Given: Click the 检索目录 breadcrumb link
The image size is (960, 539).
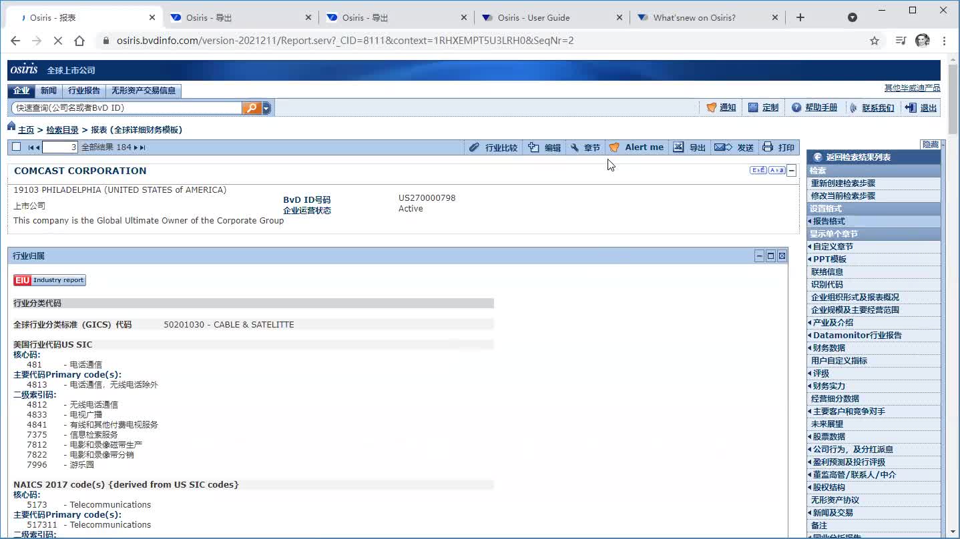Looking at the screenshot, I should 62,130.
